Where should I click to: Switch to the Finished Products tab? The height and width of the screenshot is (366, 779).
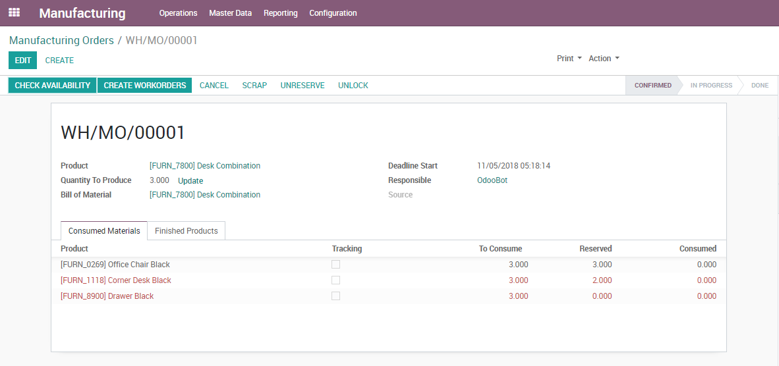point(186,231)
